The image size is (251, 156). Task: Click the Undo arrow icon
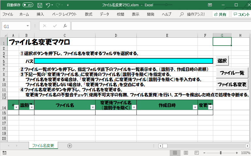48,5
